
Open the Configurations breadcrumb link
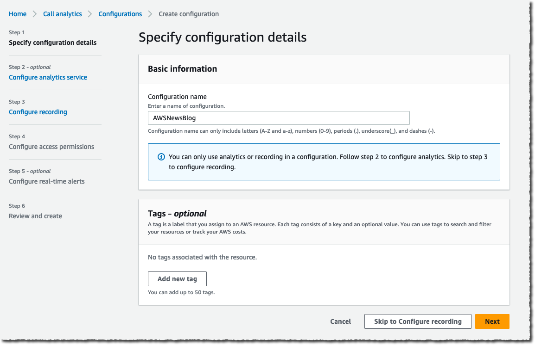(120, 14)
